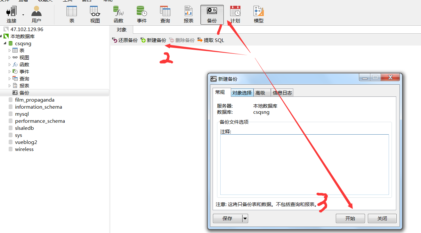Select the 47.102.129.96 connection

[x=27, y=29]
